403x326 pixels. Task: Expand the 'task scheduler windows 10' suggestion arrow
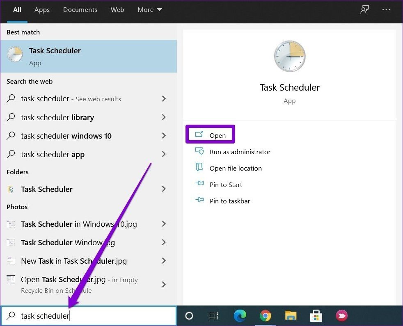tap(164, 136)
